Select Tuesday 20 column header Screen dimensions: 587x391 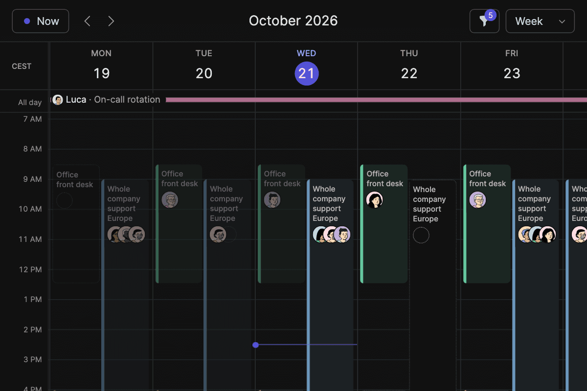204,65
